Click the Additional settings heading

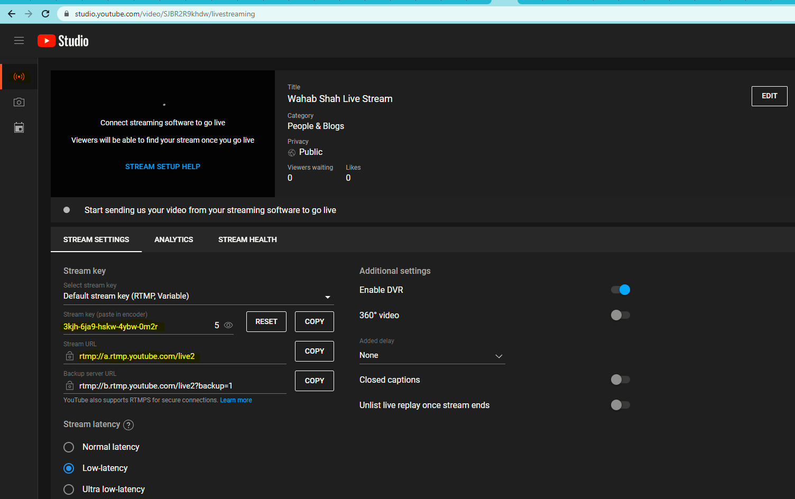click(395, 271)
